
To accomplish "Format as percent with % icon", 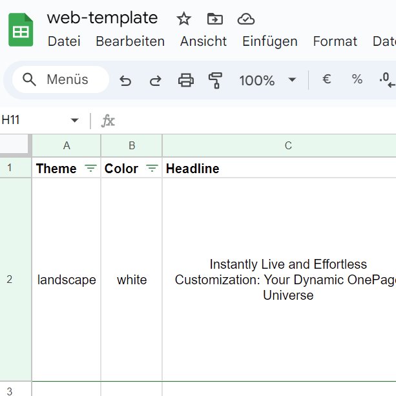I will 357,79.
